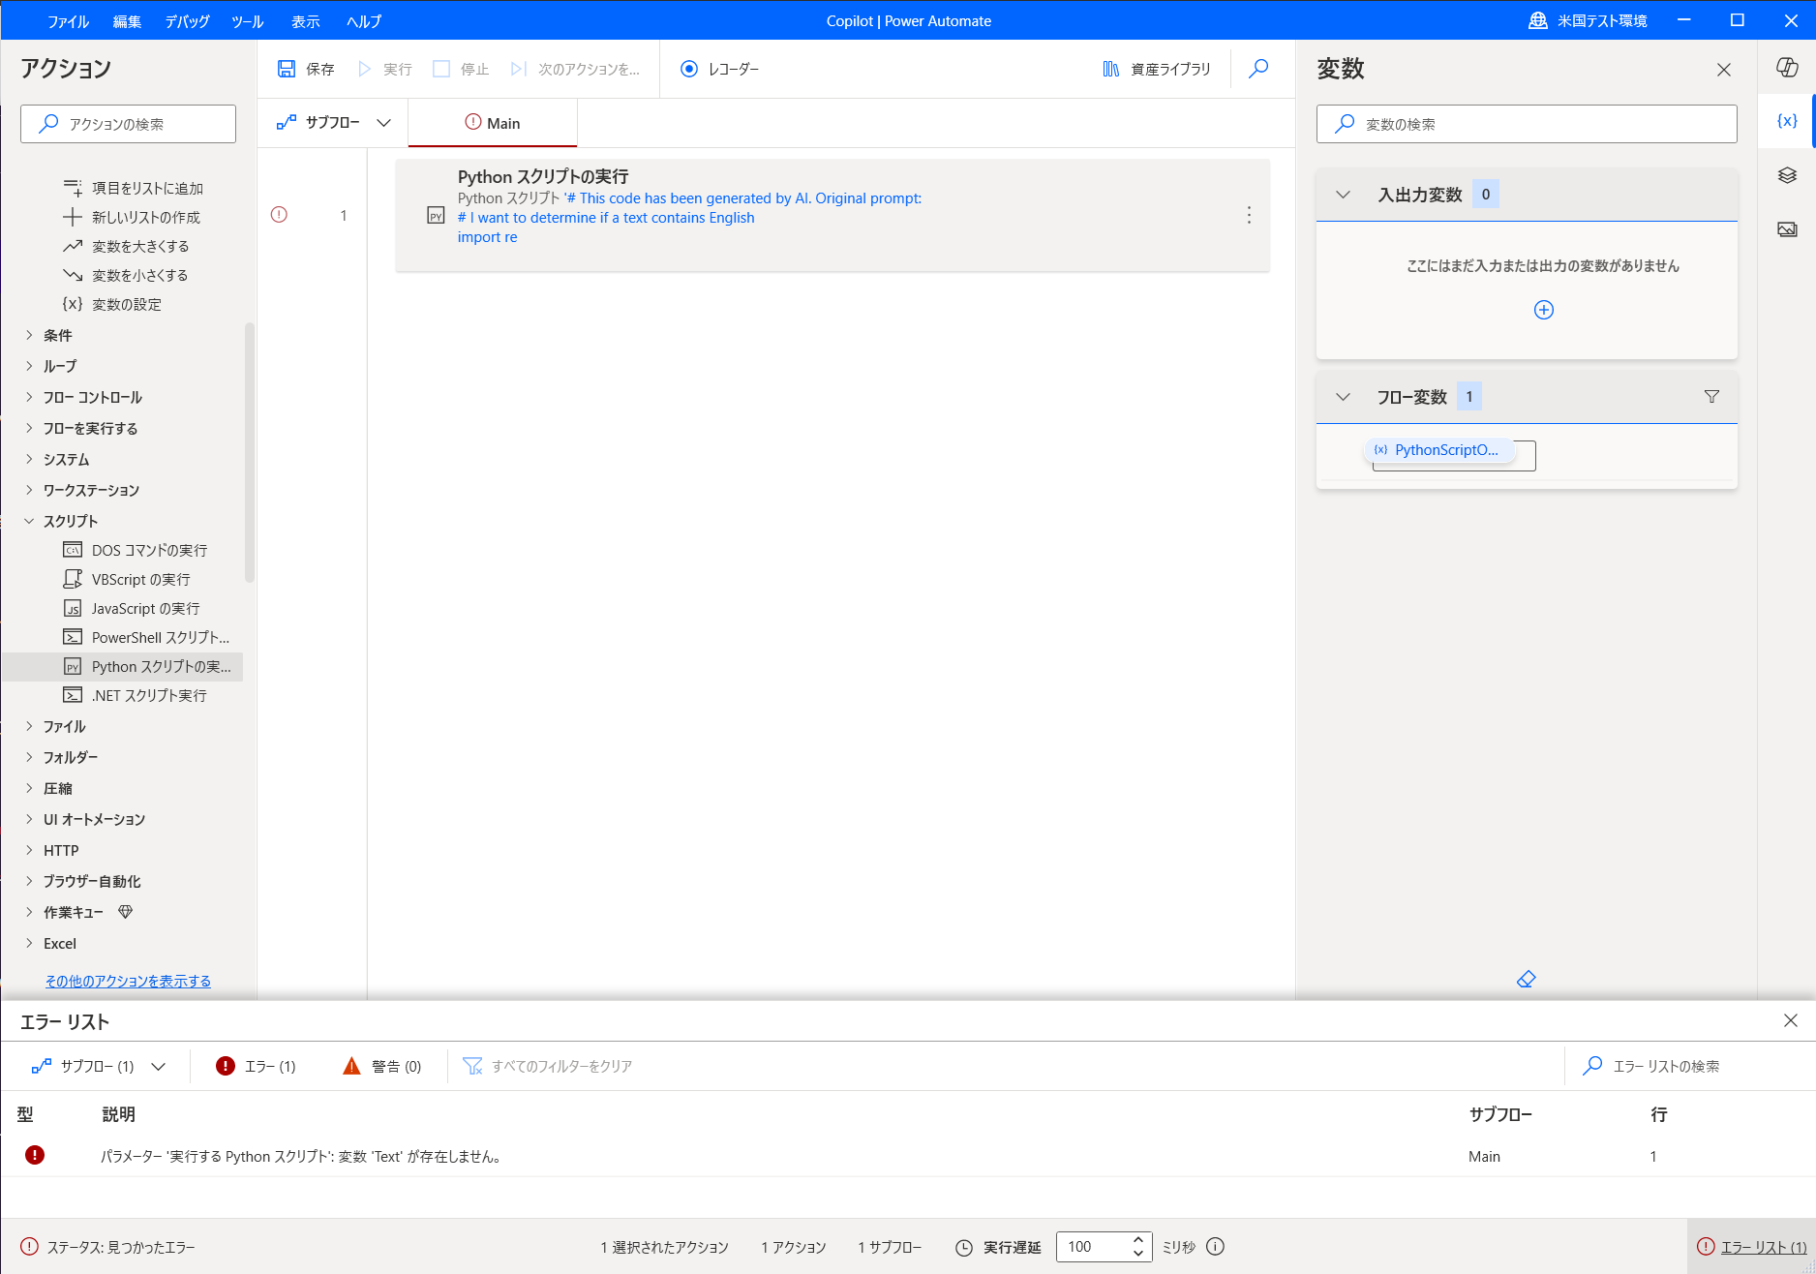Collapse the input/output variables section

point(1342,194)
